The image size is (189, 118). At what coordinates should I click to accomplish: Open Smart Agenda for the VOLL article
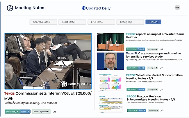(41, 112)
